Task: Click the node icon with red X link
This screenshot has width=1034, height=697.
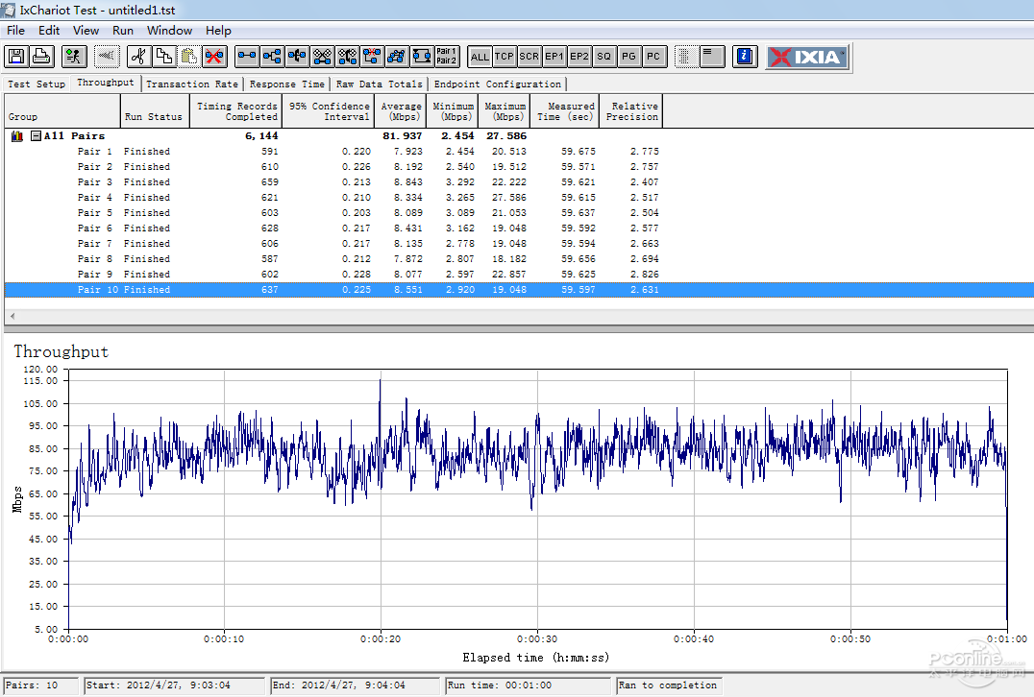Action: [372, 57]
